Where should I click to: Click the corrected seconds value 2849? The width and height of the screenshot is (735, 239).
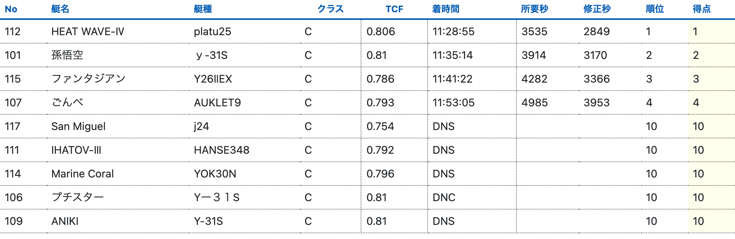pos(596,31)
